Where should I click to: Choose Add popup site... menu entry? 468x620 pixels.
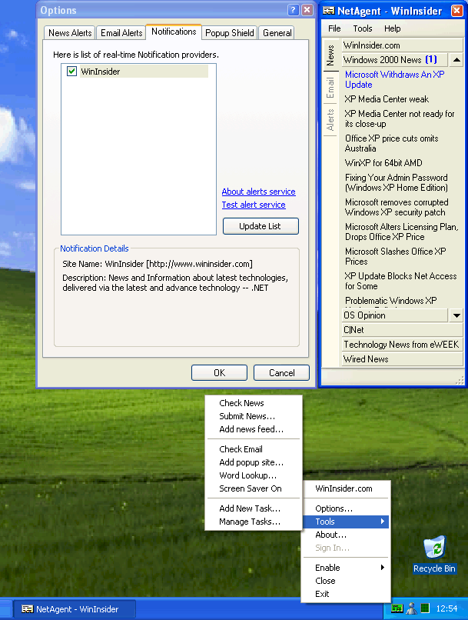[x=253, y=462]
